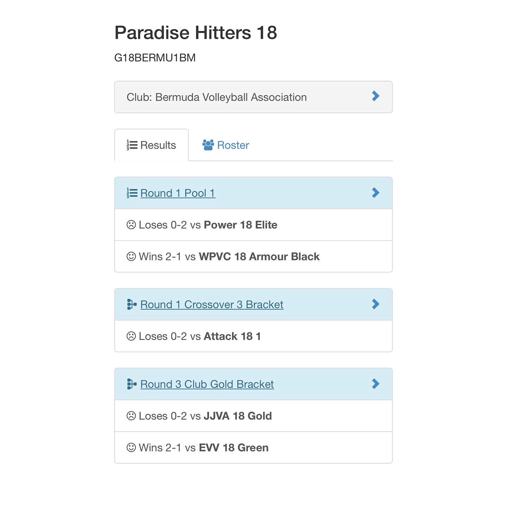
Task: Click the sad face icon by Power 18 Elite
Action: [x=131, y=225]
